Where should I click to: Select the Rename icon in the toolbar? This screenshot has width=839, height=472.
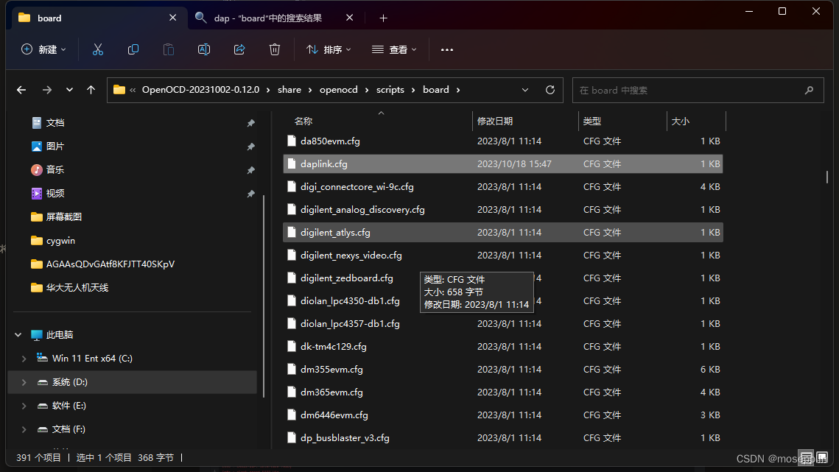[203, 49]
